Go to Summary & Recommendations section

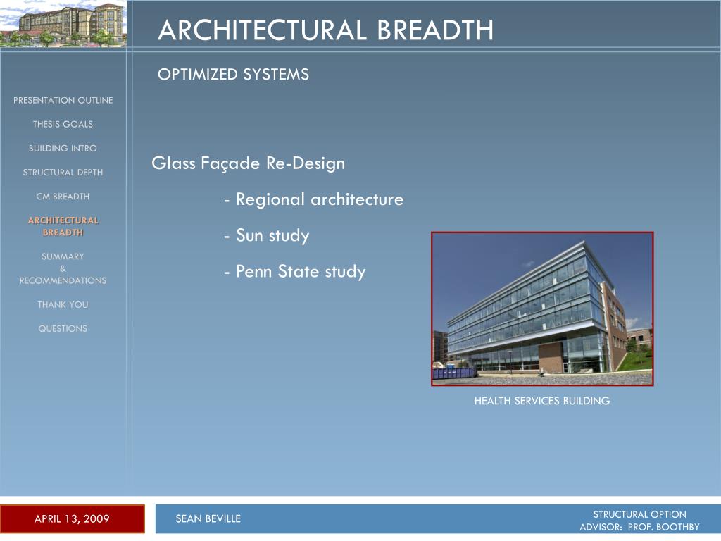click(x=63, y=268)
